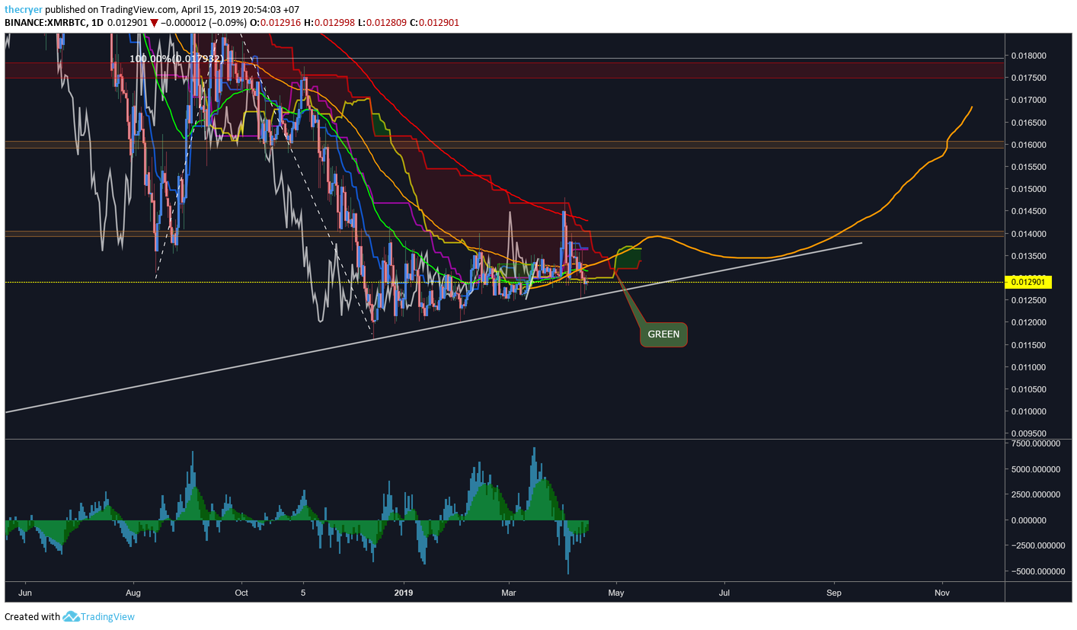Click the Jul label on time axis

click(x=724, y=592)
